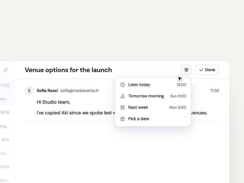Viewport: 244px width, 183px height.
Task: Click the Sun 9:00 time label
Action: 178,96
